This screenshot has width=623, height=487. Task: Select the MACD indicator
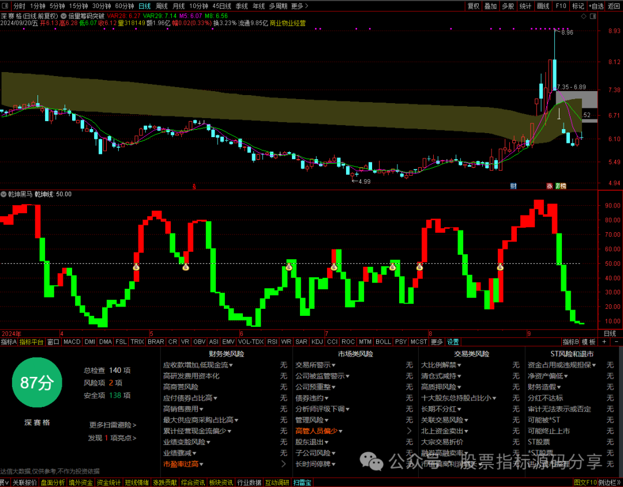pos(72,342)
